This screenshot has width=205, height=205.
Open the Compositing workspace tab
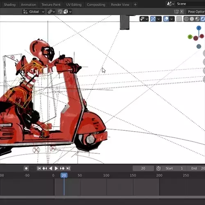click(x=96, y=5)
